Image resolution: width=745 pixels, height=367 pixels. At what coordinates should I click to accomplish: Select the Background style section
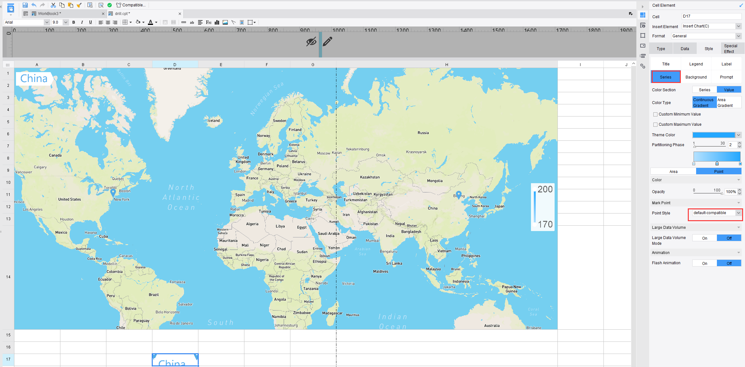[696, 77]
